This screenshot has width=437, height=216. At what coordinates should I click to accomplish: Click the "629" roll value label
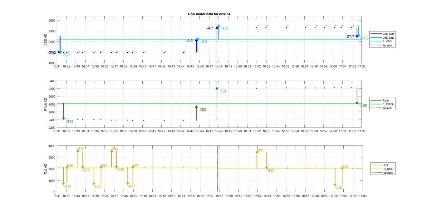point(81,149)
